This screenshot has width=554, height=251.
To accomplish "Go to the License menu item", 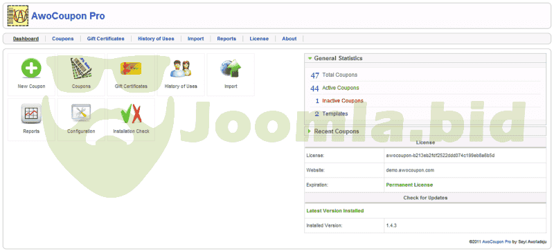I will pos(259,39).
